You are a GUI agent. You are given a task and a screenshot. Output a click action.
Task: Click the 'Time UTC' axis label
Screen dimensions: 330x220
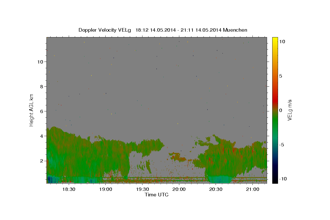156,195
